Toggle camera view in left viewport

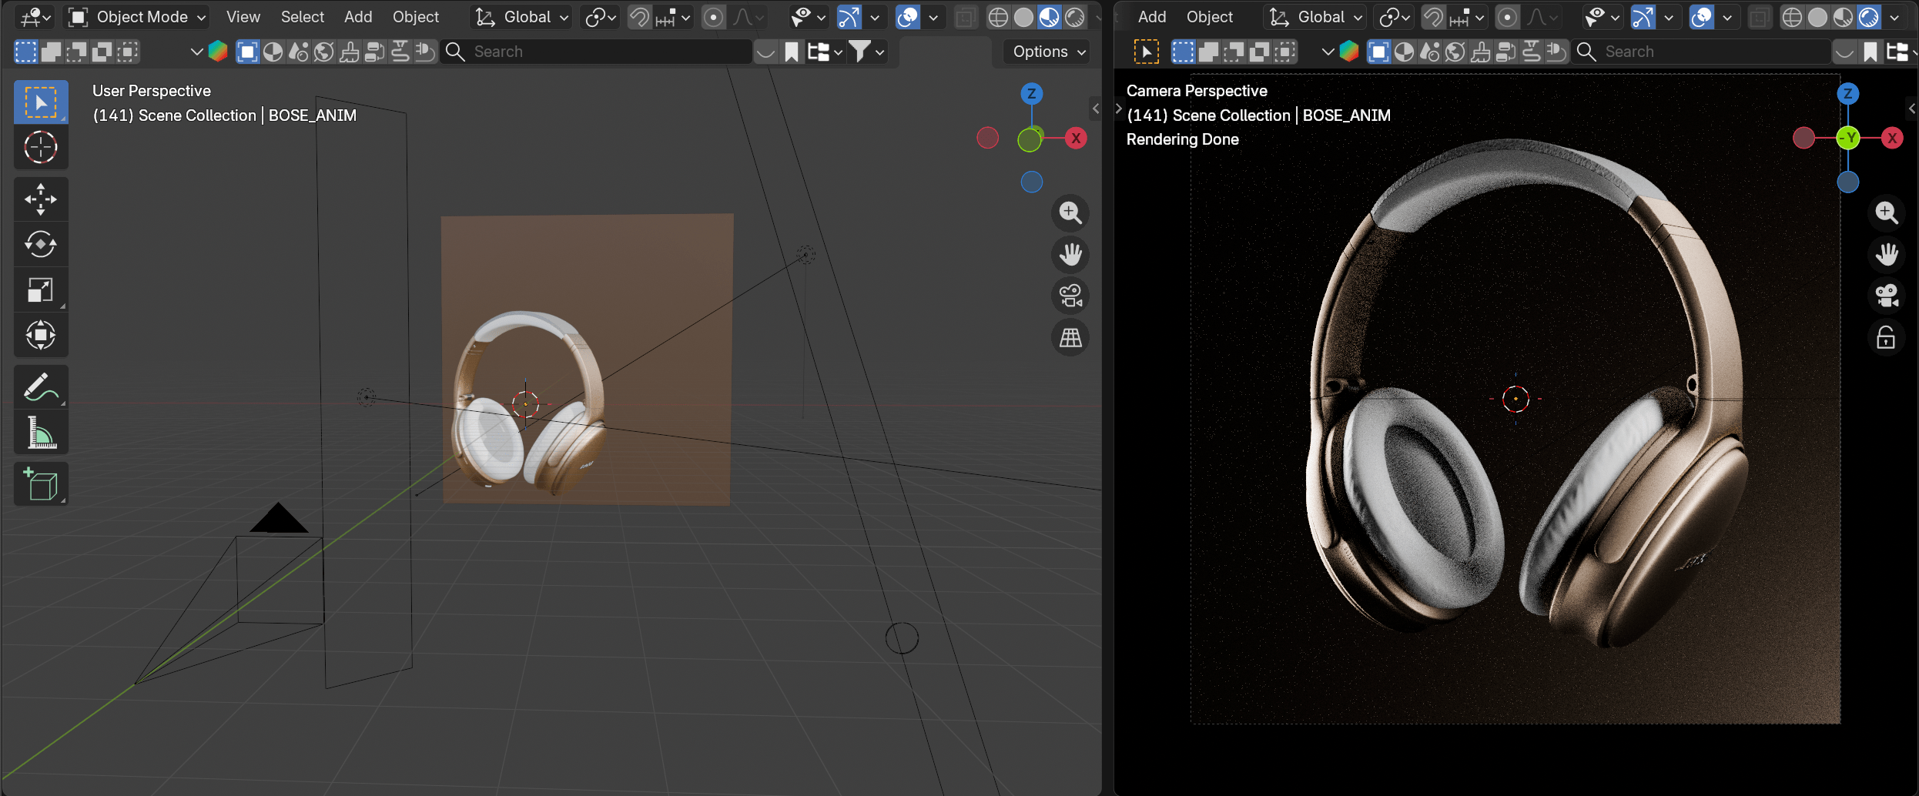tap(1070, 296)
